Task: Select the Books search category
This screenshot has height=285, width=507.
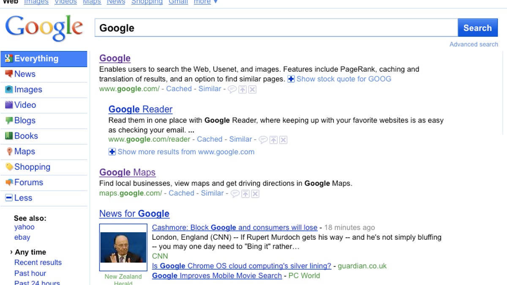Action: tap(26, 136)
